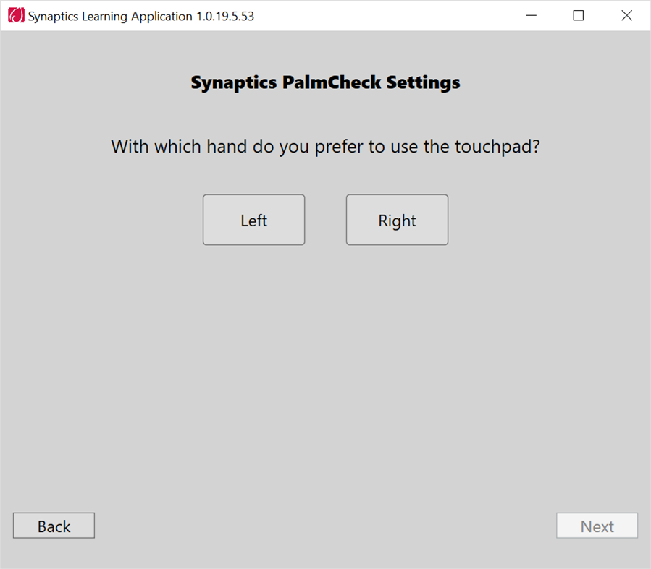Viewport: 651px width, 569px height.
Task: Click Back to return to previous step
Action: pos(54,525)
